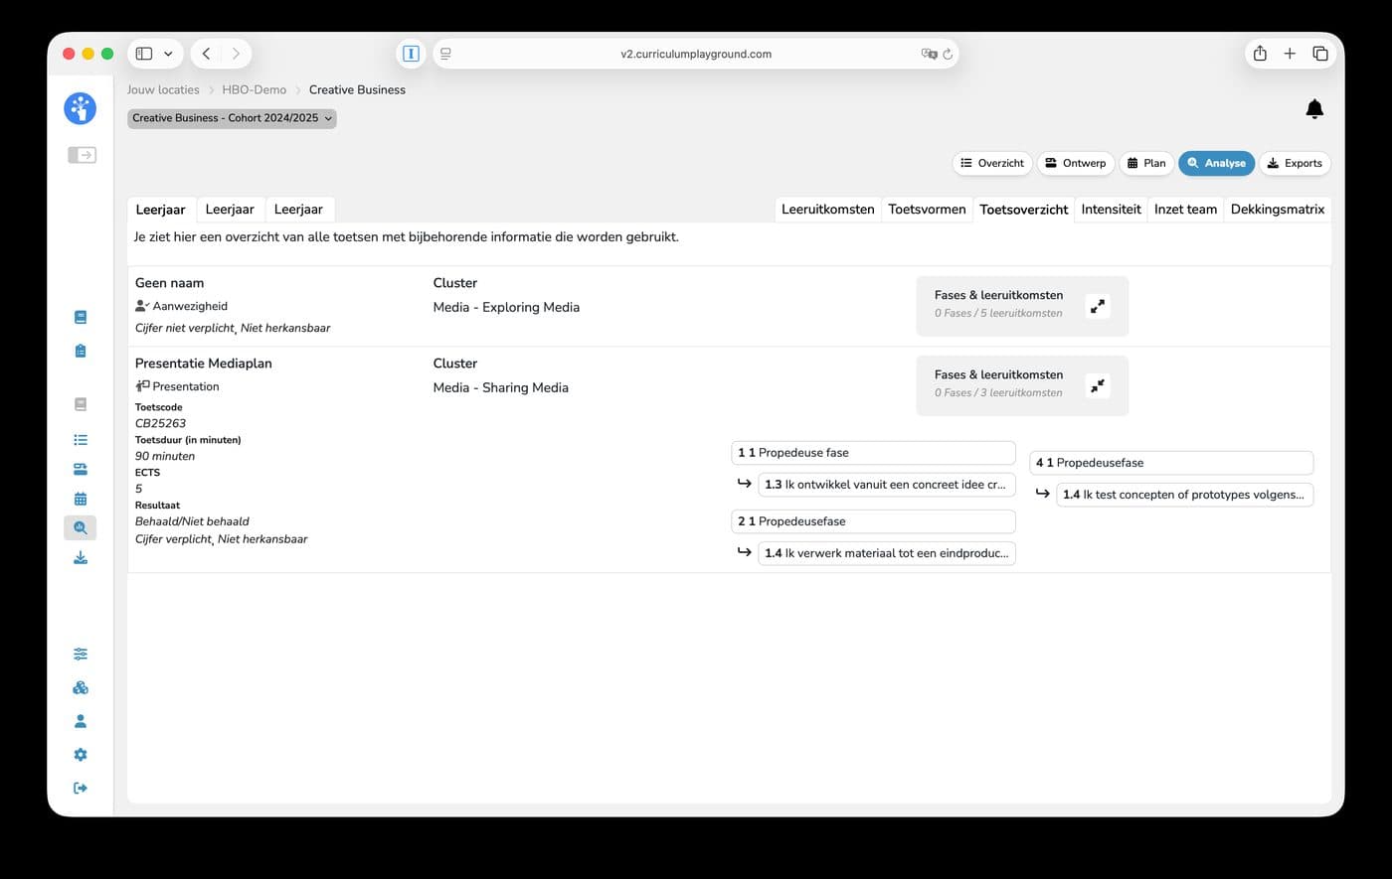This screenshot has height=879, width=1392.
Task: Click the 'Behaald/Niet behaald' result value
Action: pos(192,521)
